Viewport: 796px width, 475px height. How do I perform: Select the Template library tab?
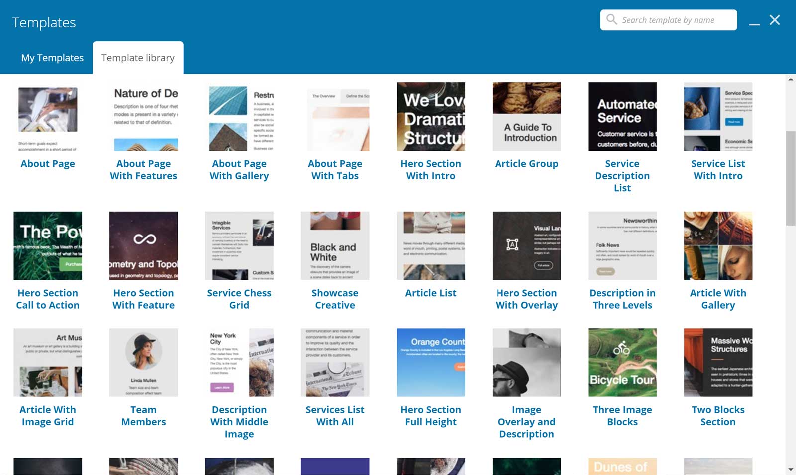point(138,58)
